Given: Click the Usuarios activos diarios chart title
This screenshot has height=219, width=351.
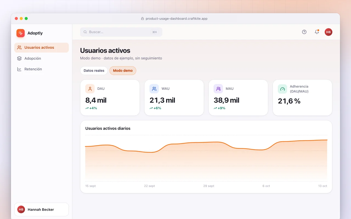Looking at the screenshot, I should coord(108,128).
